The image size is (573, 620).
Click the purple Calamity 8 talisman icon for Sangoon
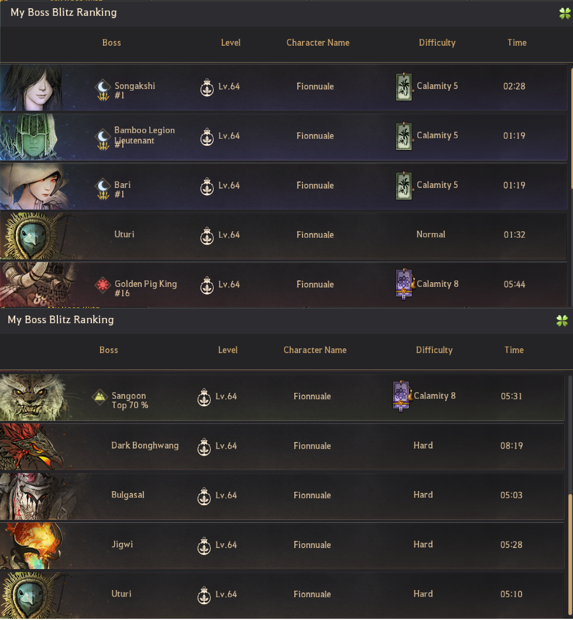point(402,396)
